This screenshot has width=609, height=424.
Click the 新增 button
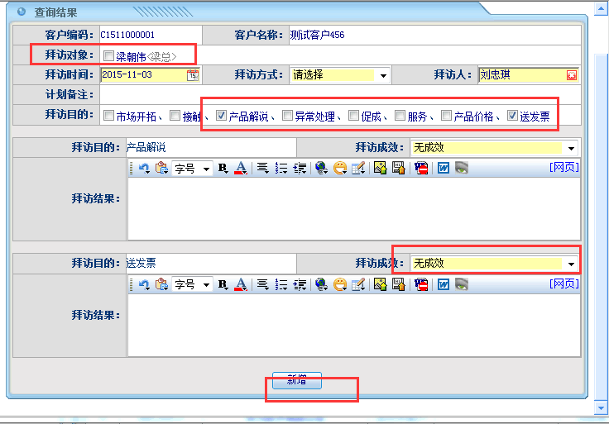click(x=297, y=380)
